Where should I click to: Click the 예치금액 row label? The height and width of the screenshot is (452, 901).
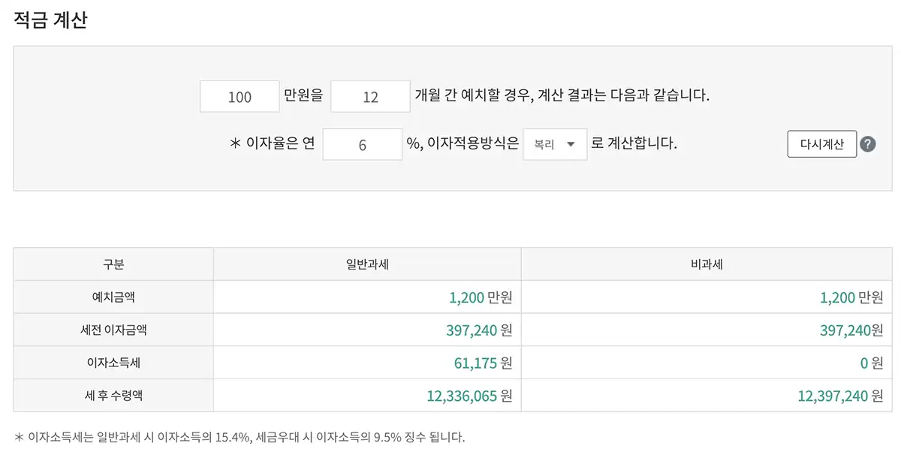pyautogui.click(x=115, y=297)
